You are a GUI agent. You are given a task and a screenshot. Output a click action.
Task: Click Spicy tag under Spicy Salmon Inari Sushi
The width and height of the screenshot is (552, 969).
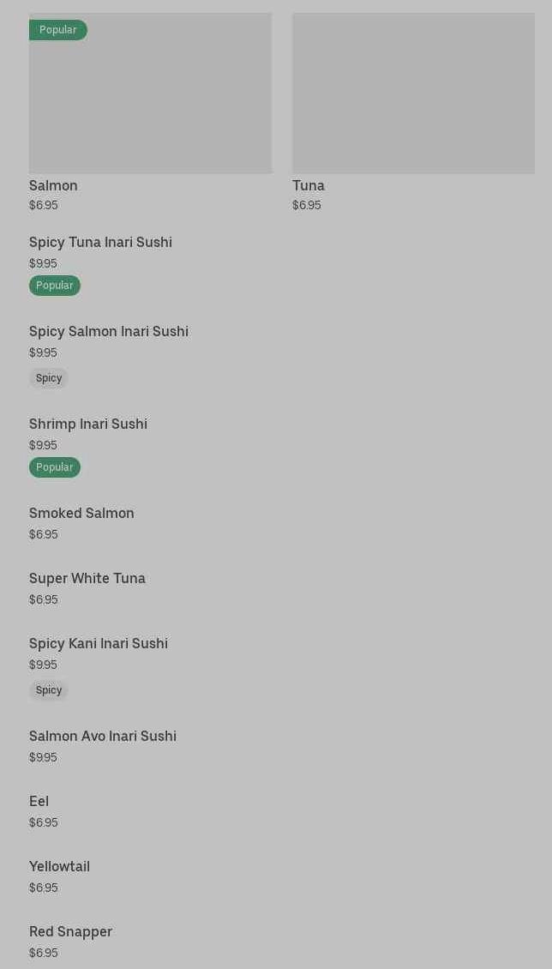(49, 378)
